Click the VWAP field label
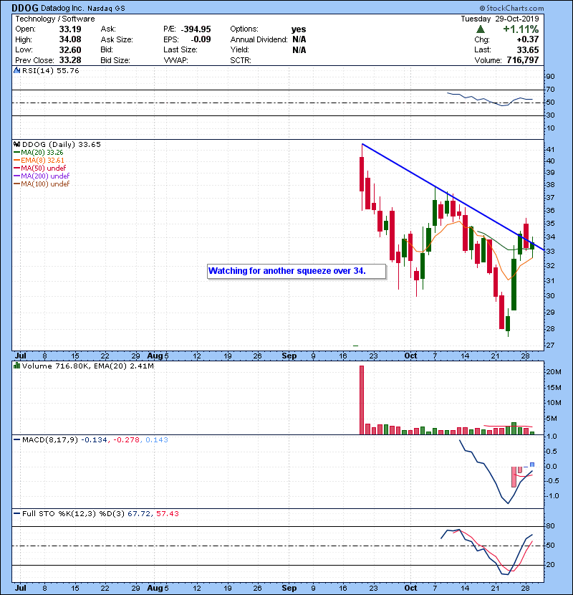 tap(175, 60)
